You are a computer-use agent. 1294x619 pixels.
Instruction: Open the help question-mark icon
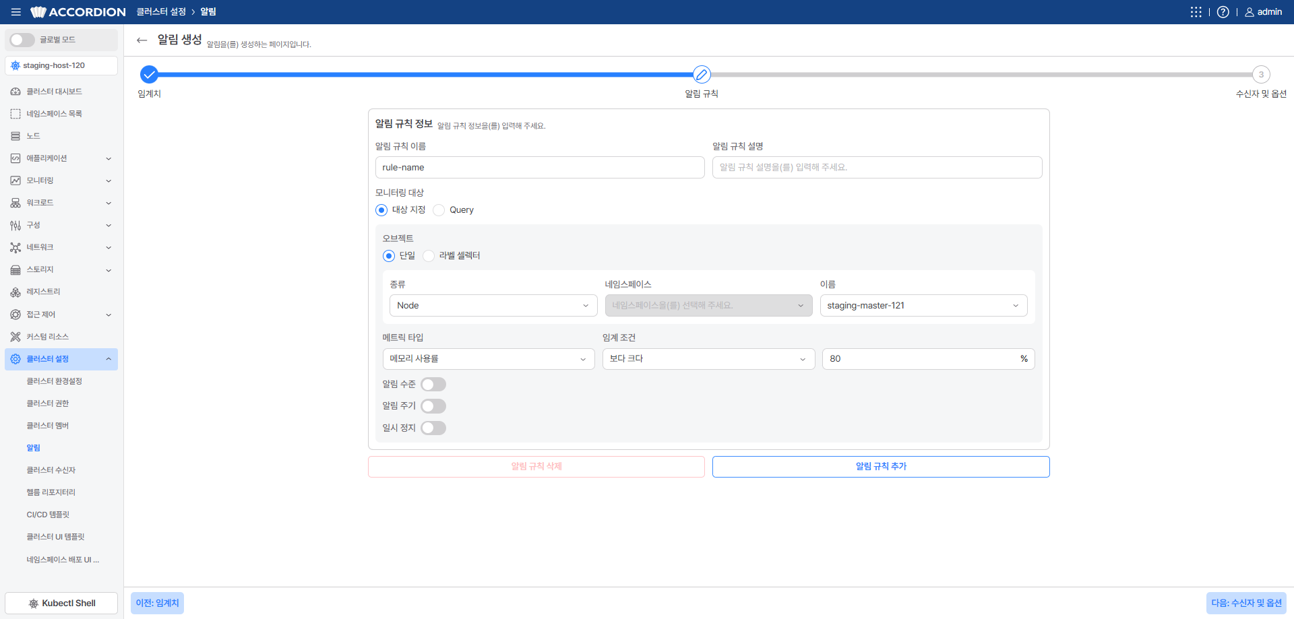pyautogui.click(x=1223, y=12)
